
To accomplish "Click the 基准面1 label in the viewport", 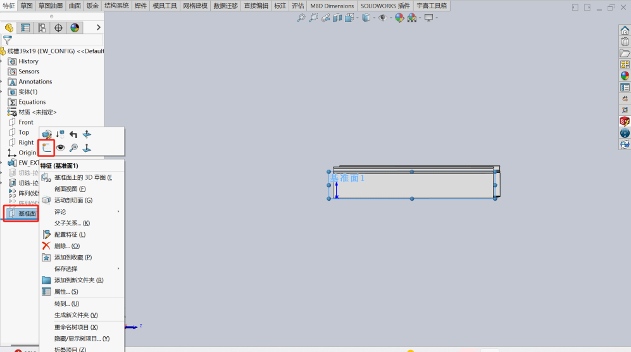I will 347,178.
